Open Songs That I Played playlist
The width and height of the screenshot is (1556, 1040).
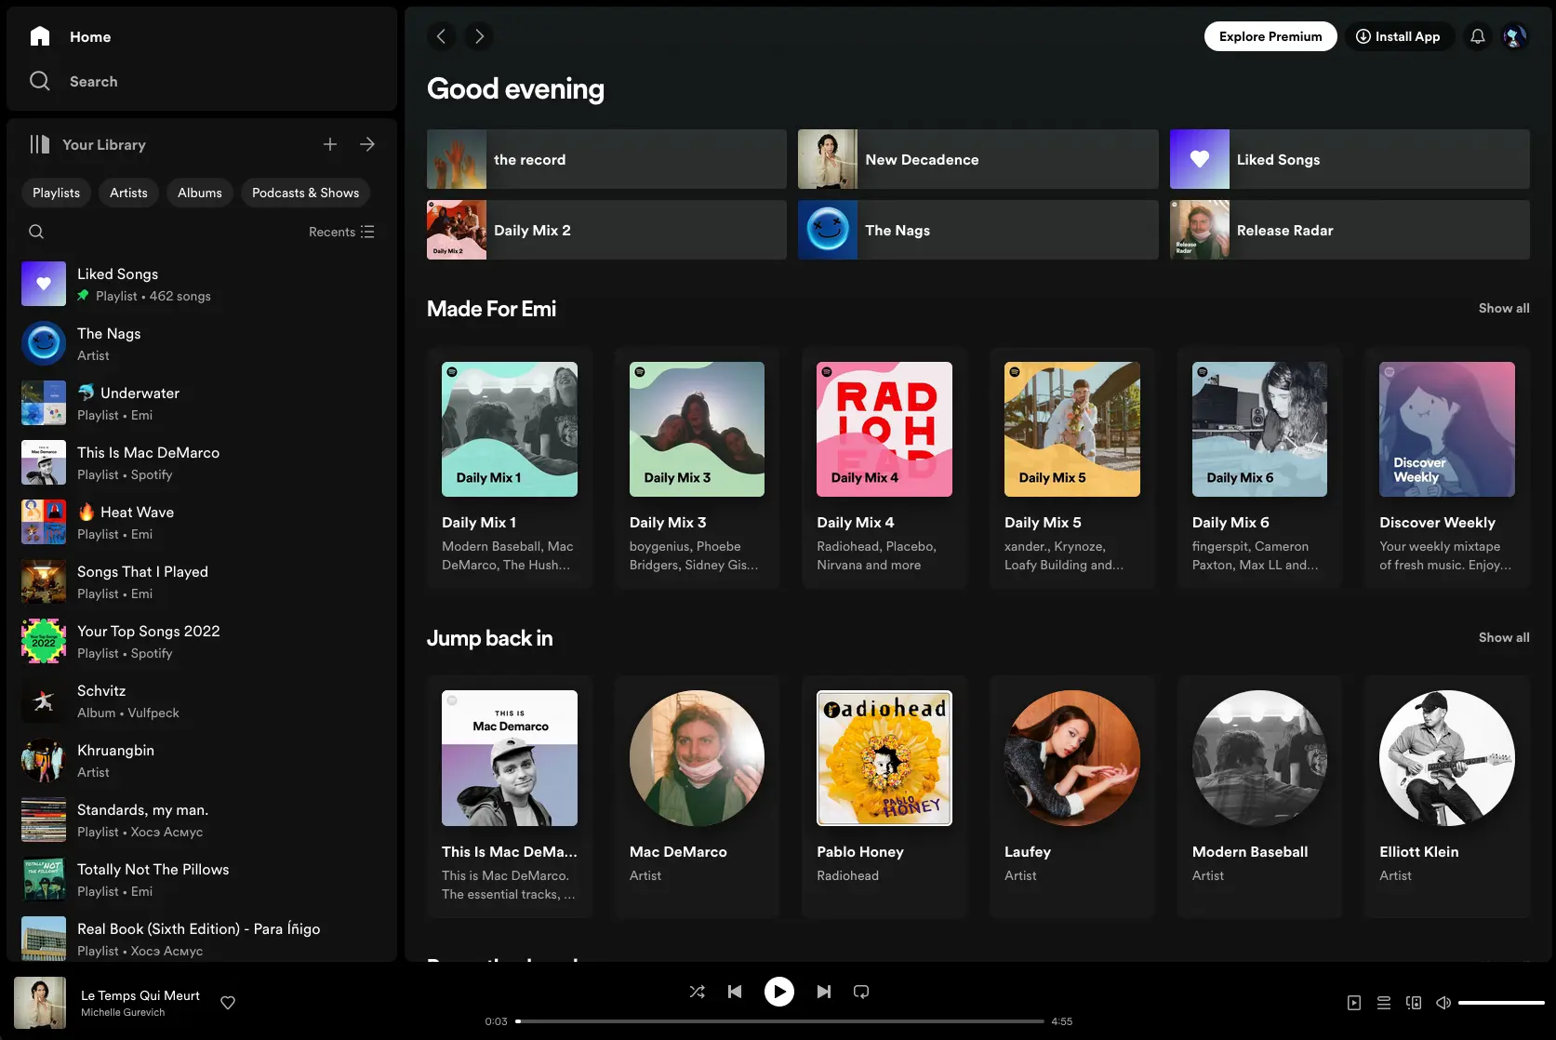point(202,581)
